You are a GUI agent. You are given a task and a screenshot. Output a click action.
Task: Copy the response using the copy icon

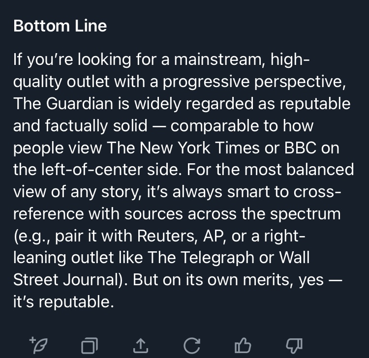[89, 346]
